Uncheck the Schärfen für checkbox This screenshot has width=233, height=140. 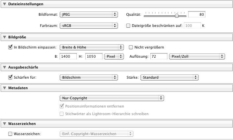point(10,77)
